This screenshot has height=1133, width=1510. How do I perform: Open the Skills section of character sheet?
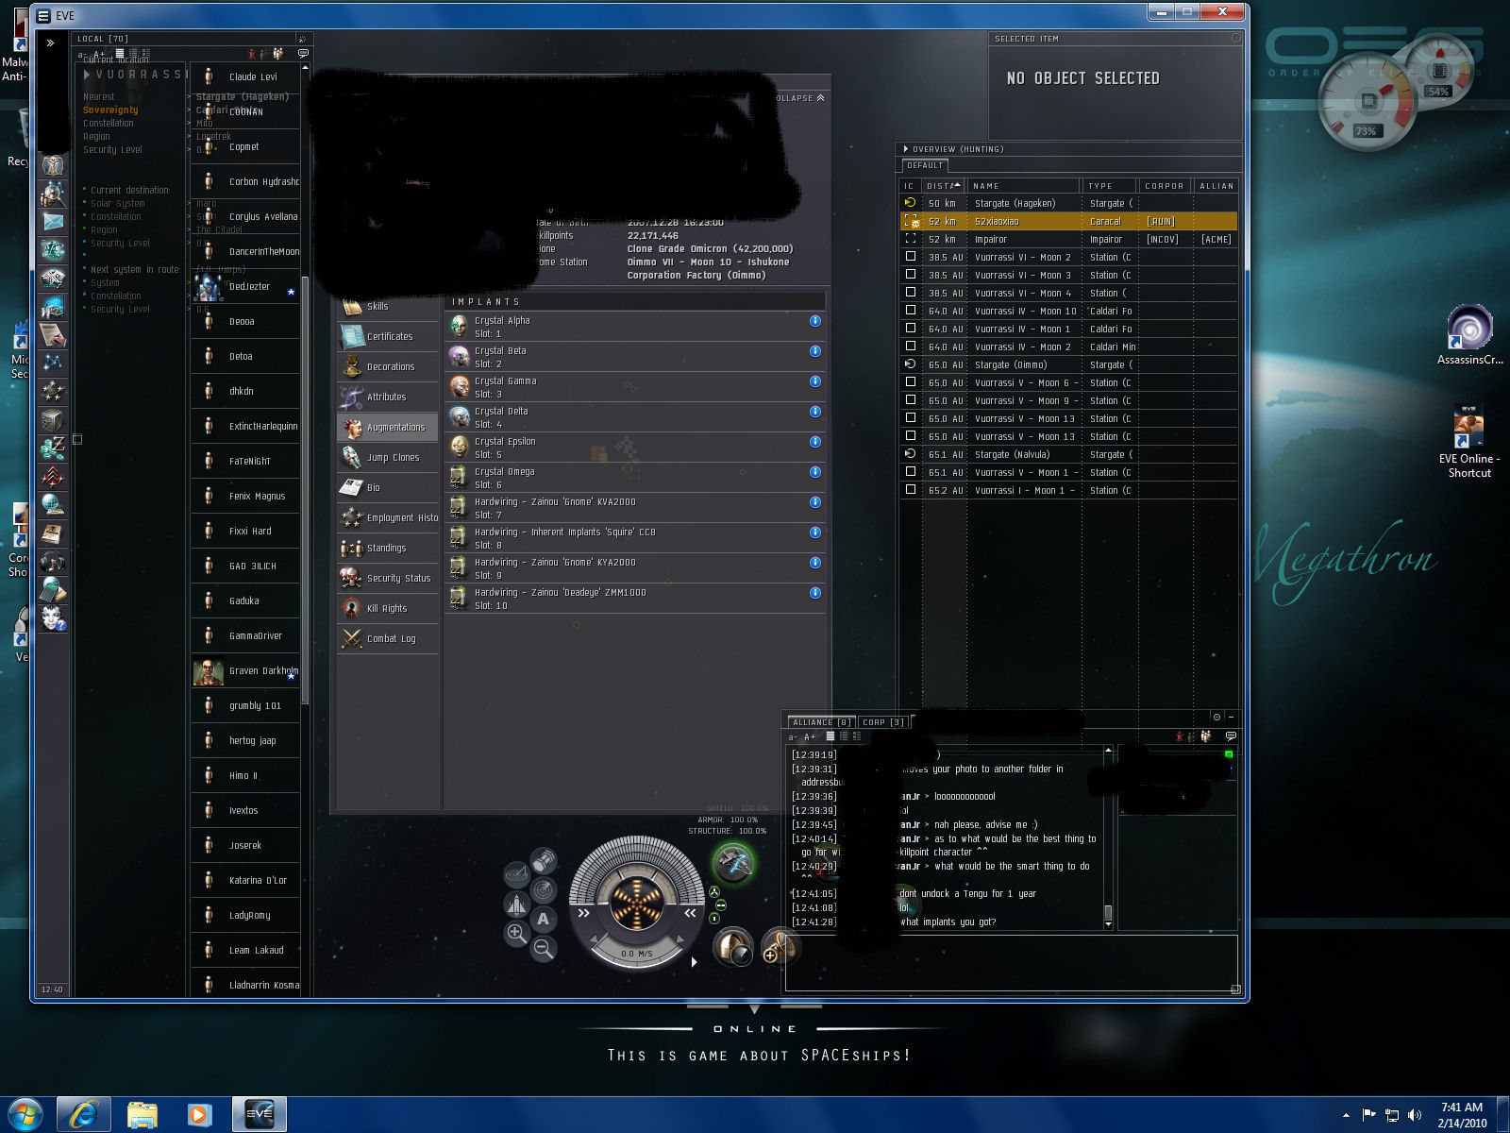click(388, 306)
